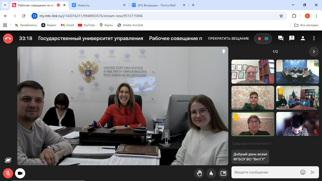Open the emoji picker in chat
The image size is (322, 181).
click(x=302, y=172)
